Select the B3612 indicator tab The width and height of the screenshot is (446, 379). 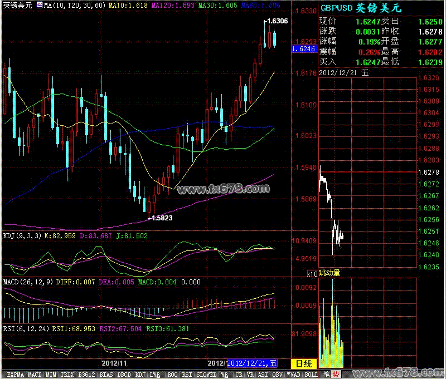86,375
